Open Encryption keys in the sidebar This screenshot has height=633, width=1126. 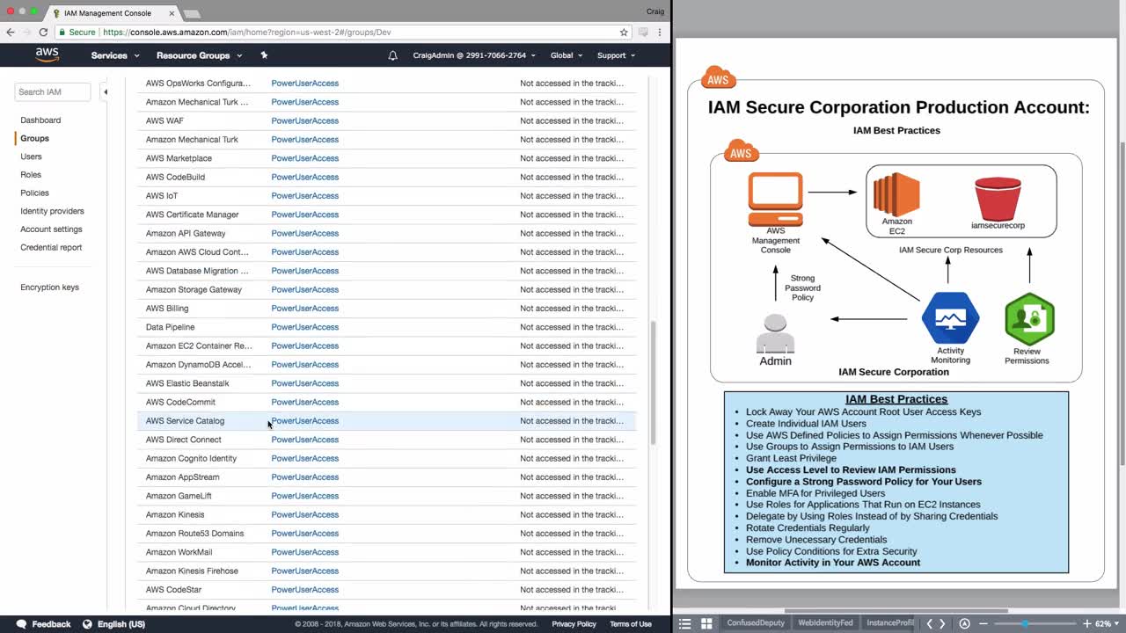[49, 287]
